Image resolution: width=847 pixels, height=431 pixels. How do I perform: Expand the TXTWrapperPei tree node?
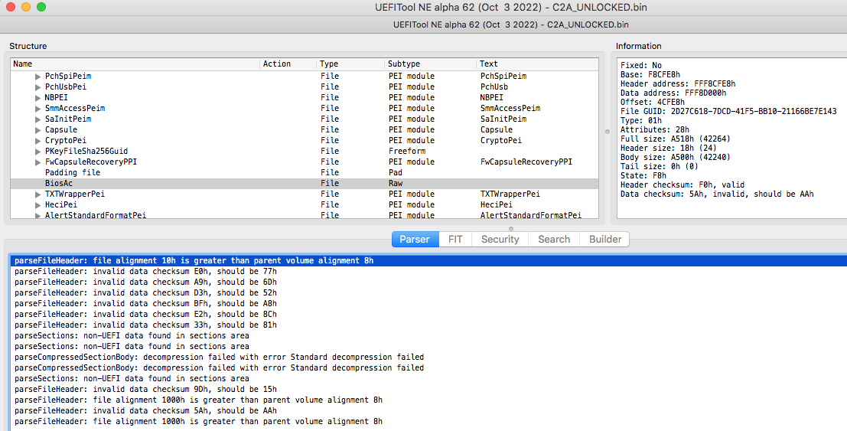click(x=37, y=194)
